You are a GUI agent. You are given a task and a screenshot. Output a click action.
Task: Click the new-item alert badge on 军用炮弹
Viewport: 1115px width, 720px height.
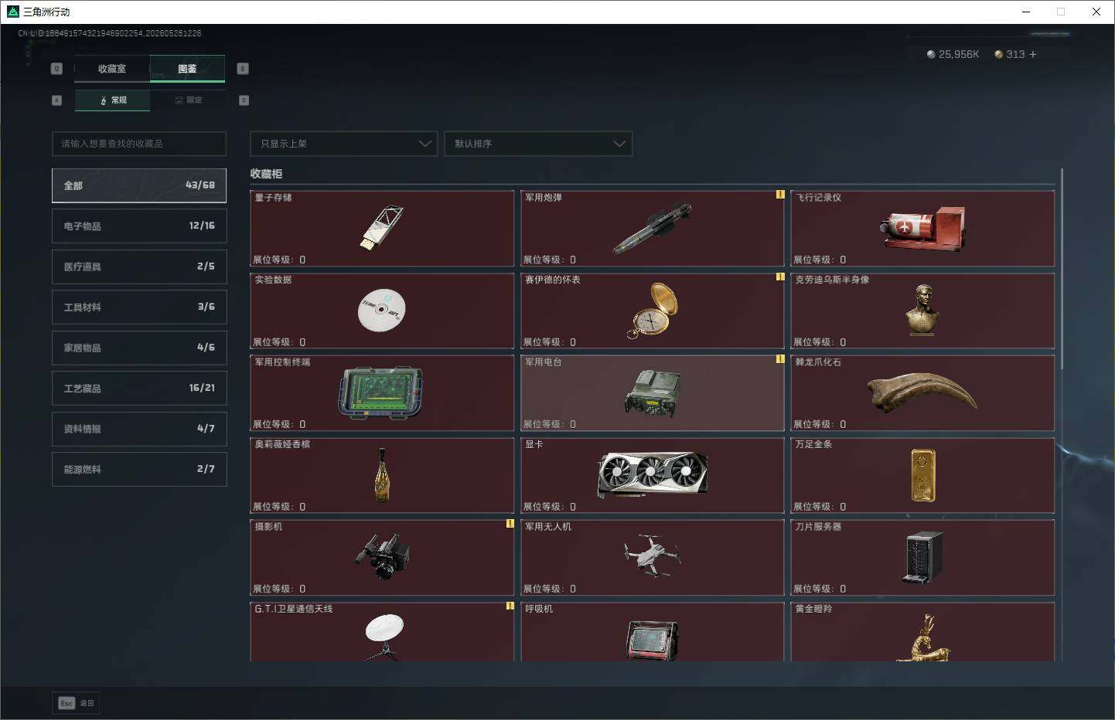780,195
